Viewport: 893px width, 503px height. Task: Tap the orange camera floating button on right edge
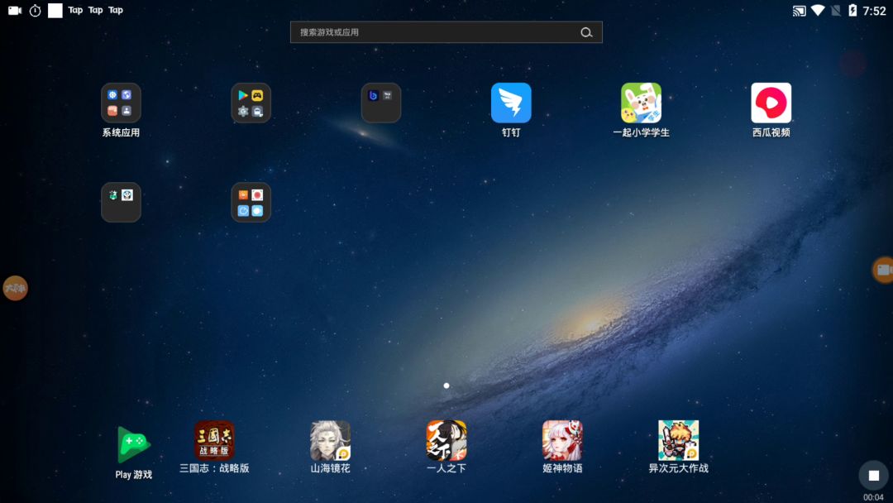[x=883, y=270]
